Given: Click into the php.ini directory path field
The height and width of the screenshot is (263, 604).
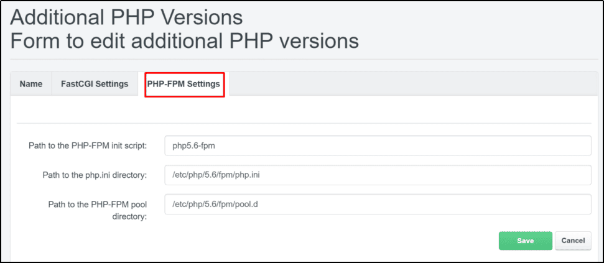Looking at the screenshot, I should pos(378,175).
